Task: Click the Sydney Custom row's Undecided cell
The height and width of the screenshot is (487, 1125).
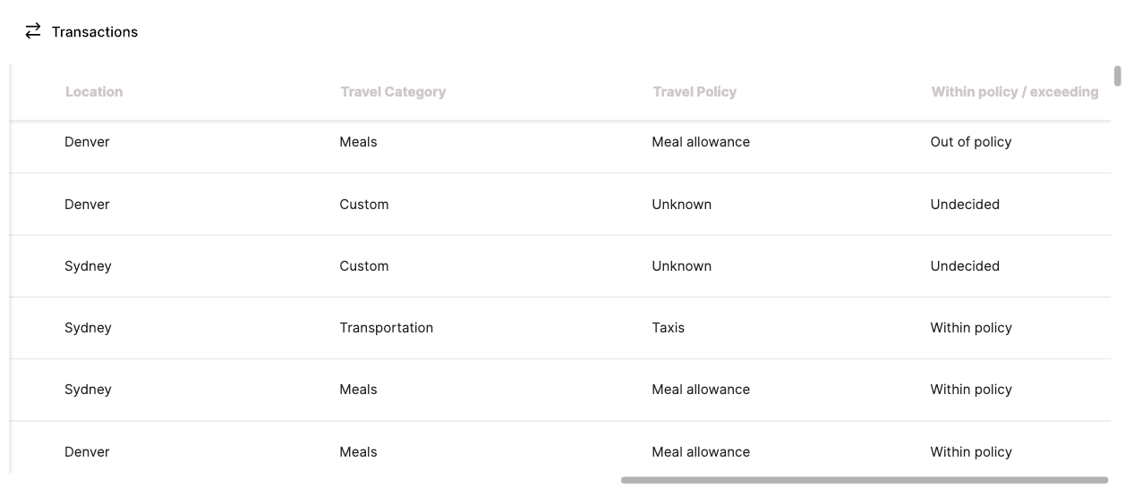Action: pos(965,266)
